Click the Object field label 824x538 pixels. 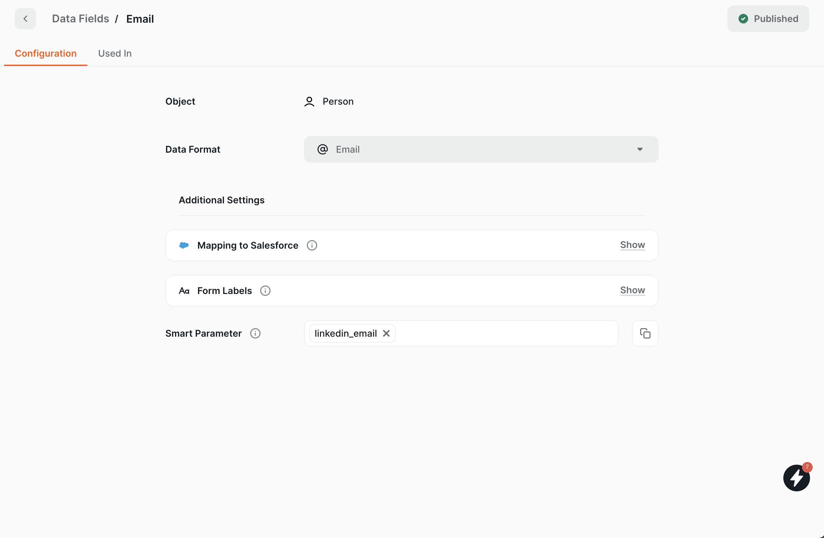[x=180, y=101]
